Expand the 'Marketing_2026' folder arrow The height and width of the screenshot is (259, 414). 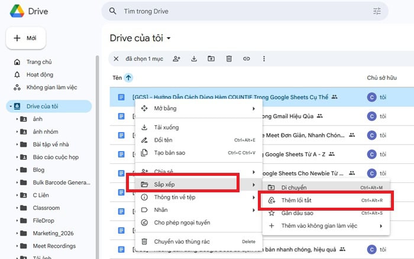click(x=17, y=233)
